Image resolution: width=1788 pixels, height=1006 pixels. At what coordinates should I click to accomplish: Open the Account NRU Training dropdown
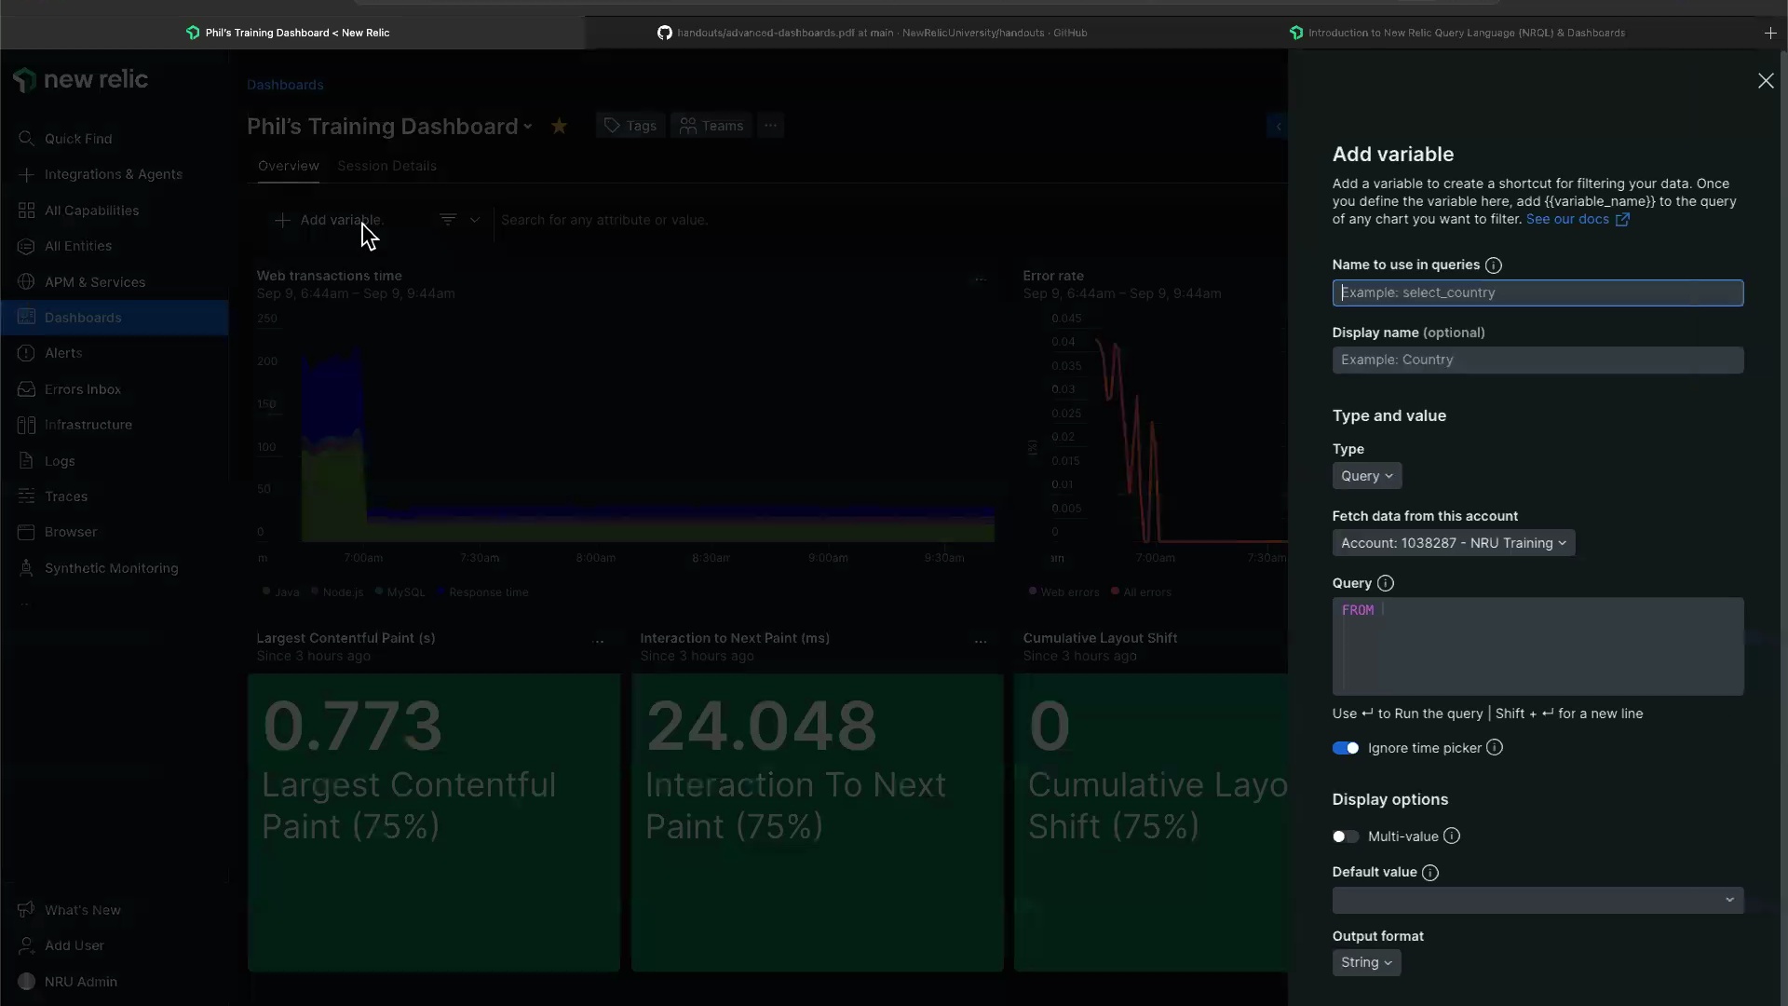(1454, 543)
